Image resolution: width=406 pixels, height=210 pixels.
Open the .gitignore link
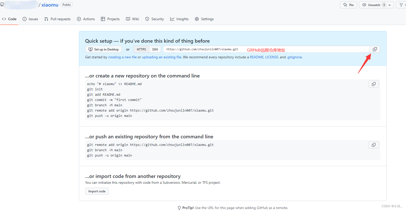tap(294, 57)
